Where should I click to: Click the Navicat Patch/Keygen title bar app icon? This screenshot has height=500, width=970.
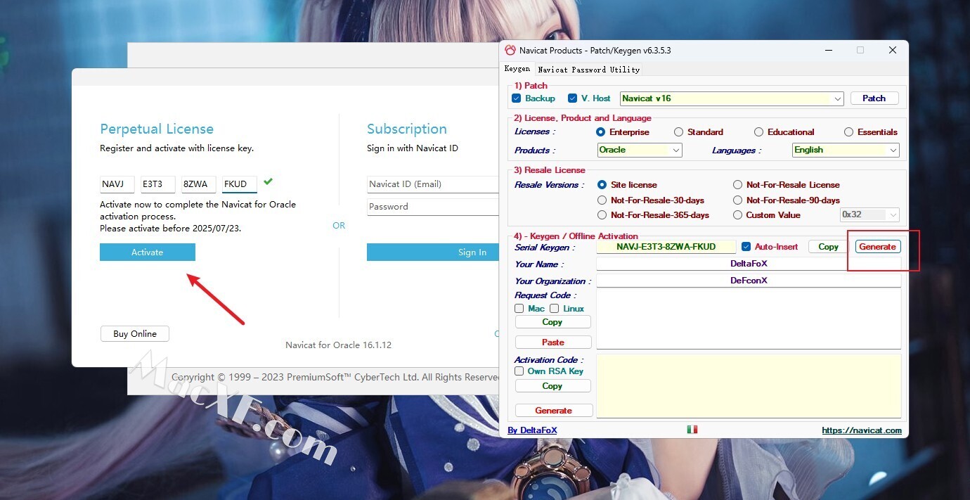[x=510, y=50]
